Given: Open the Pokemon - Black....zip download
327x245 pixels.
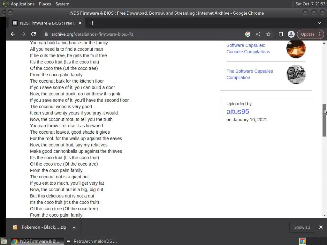Looking at the screenshot, I should (40, 227).
